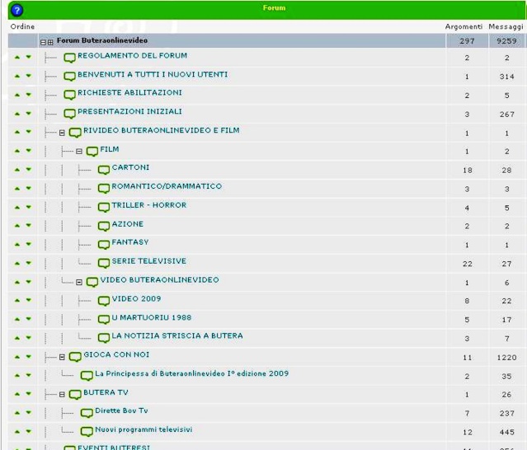Screen dimensions: 527x450
Task: Open GIOCA CON NOI forum link
Action: coord(116,354)
